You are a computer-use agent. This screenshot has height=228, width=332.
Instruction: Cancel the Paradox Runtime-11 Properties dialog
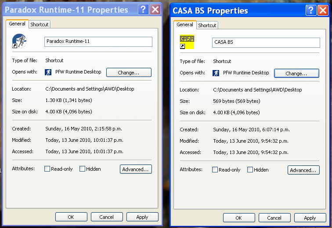(107, 217)
